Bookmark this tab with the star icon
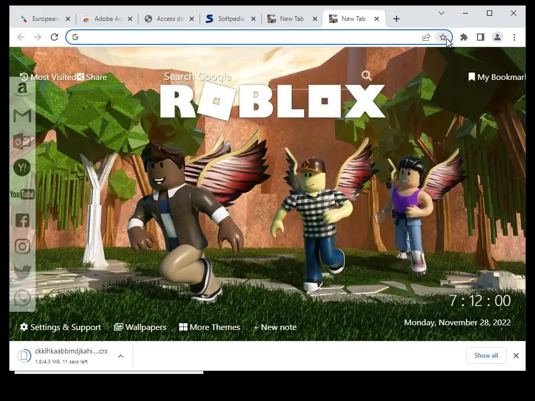Screen dimensions: 535x401 443,37
